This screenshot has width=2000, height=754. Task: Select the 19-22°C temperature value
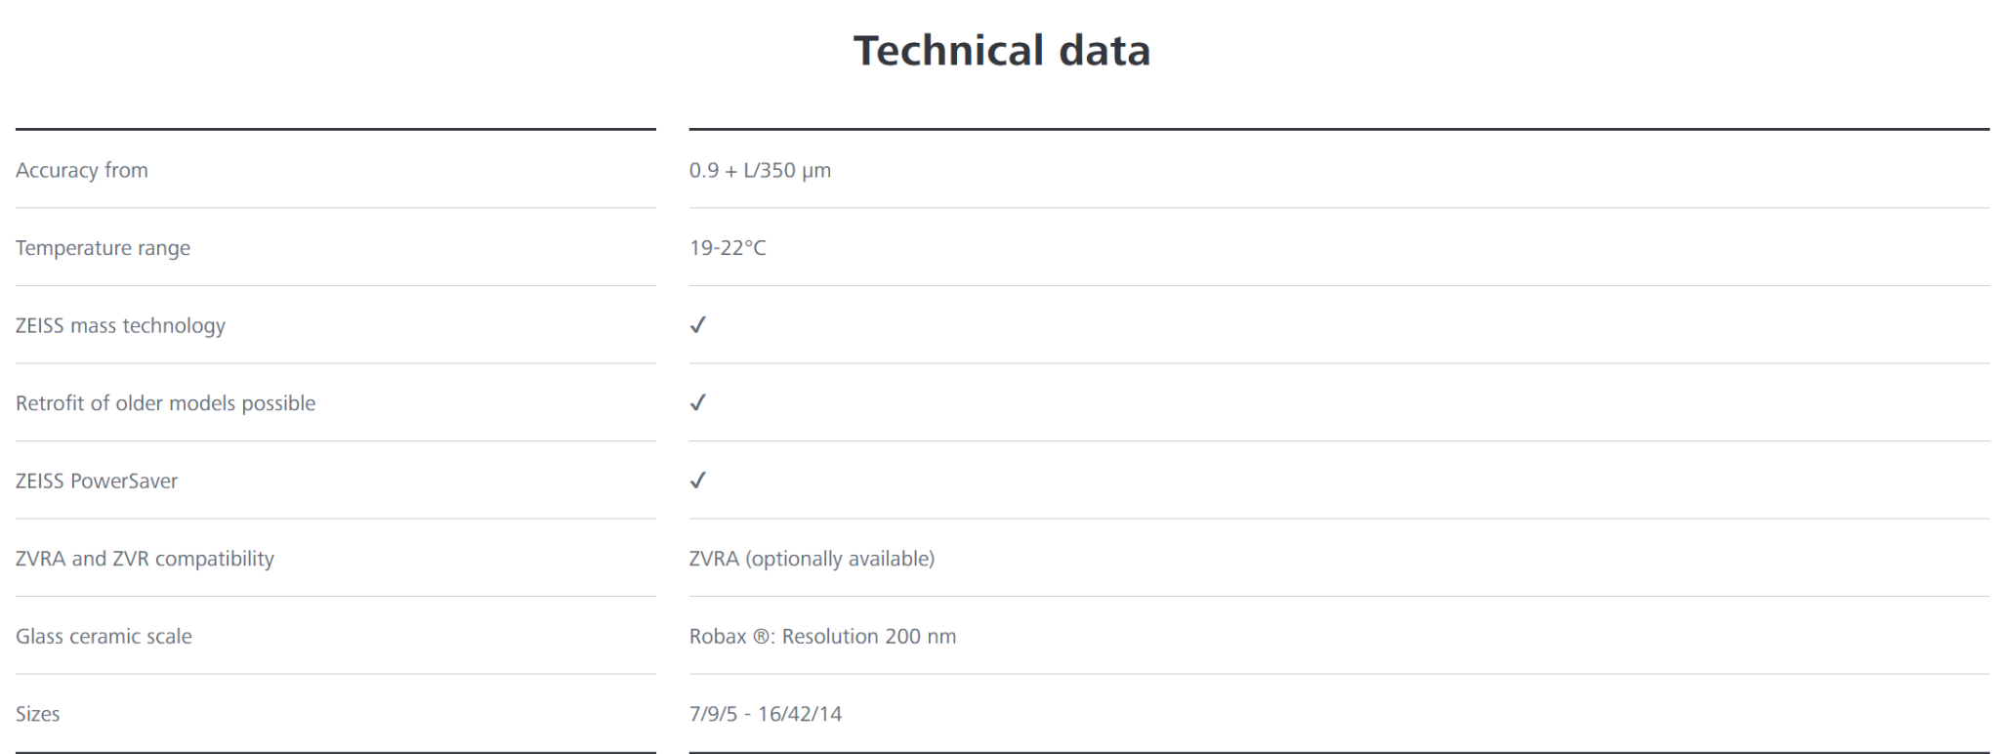(728, 248)
